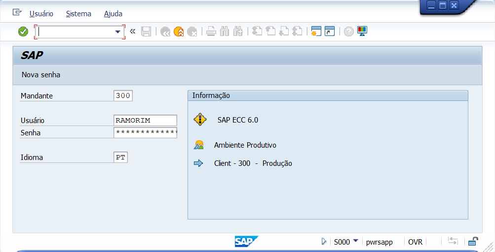Click the padlock icon in status bar
This screenshot has height=252, width=495.
click(x=473, y=241)
